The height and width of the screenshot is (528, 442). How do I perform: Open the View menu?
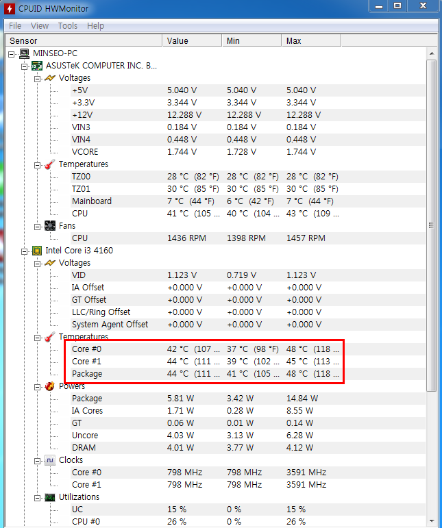pos(40,25)
